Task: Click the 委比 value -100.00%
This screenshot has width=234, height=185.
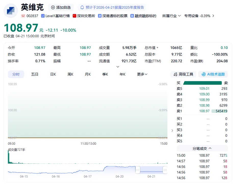Action: tap(220, 54)
